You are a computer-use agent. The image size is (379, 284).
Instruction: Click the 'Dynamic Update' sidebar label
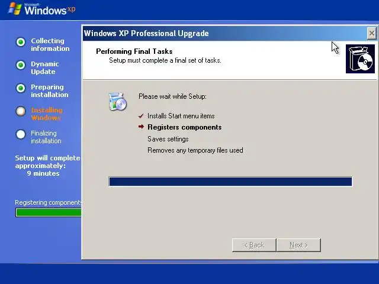click(45, 68)
